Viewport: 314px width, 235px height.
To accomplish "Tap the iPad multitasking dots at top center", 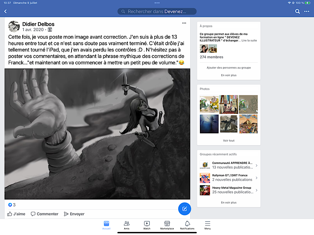I will [x=157, y=3].
